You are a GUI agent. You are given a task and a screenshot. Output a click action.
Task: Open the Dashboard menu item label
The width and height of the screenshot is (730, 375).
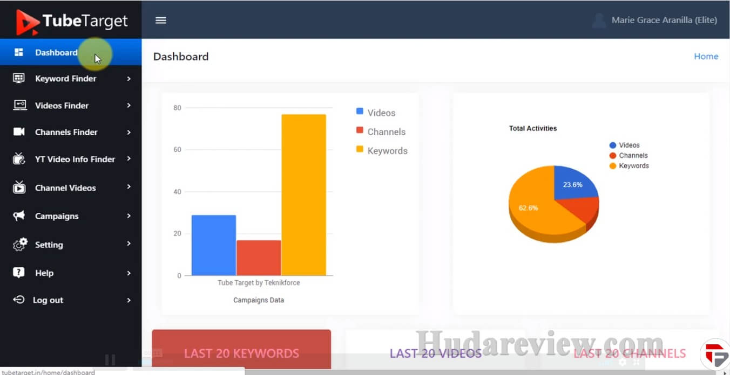(x=56, y=52)
